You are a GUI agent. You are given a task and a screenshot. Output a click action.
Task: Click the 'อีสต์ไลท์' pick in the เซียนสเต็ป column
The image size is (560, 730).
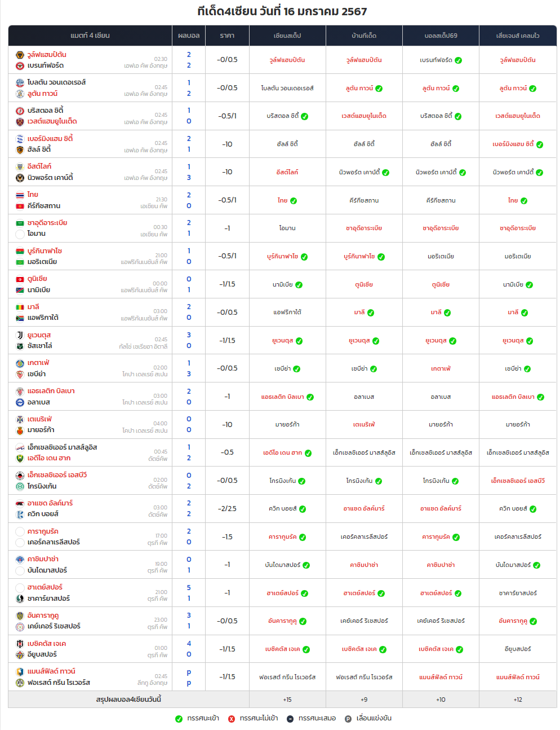click(287, 172)
